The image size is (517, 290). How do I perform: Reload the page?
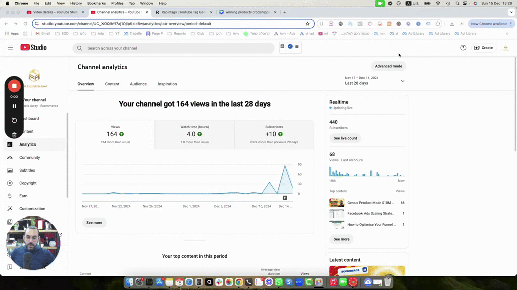pyautogui.click(x=25, y=24)
